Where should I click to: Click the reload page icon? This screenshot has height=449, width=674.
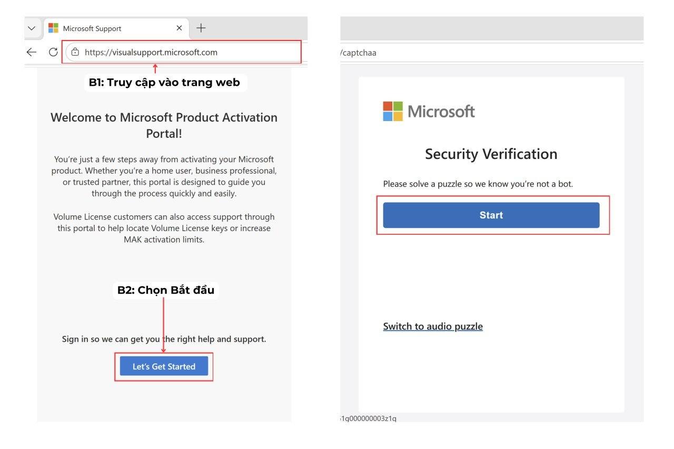pos(53,52)
